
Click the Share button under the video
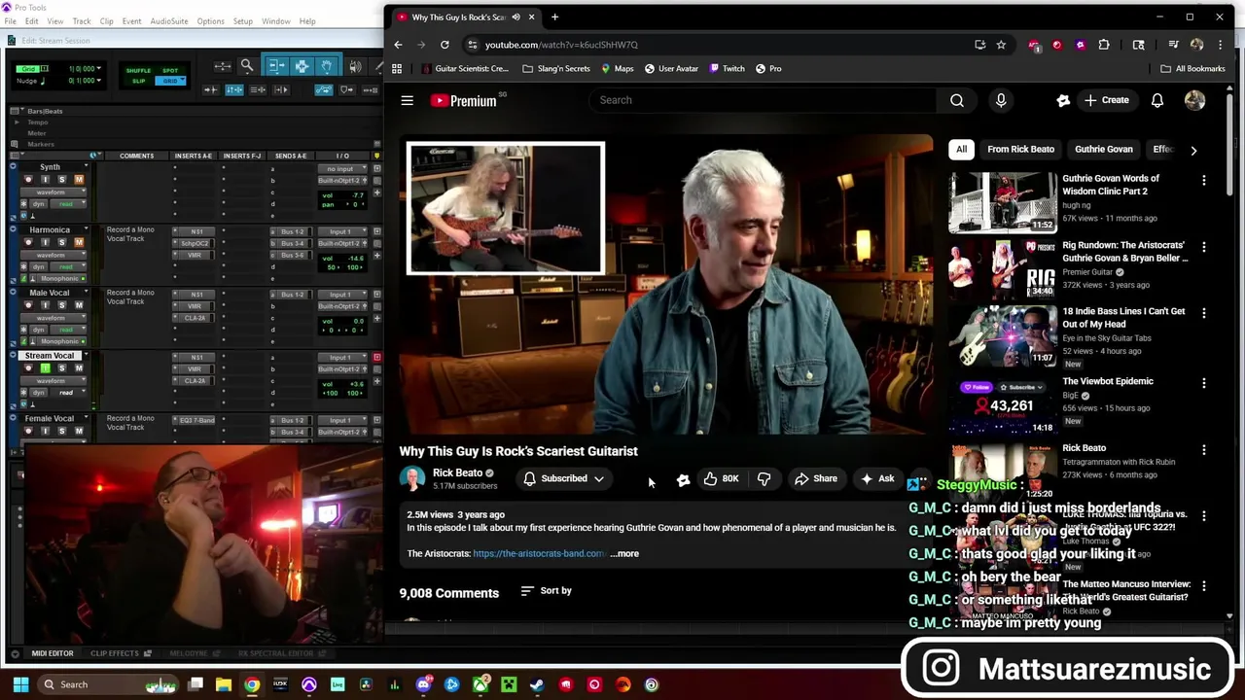click(x=815, y=478)
